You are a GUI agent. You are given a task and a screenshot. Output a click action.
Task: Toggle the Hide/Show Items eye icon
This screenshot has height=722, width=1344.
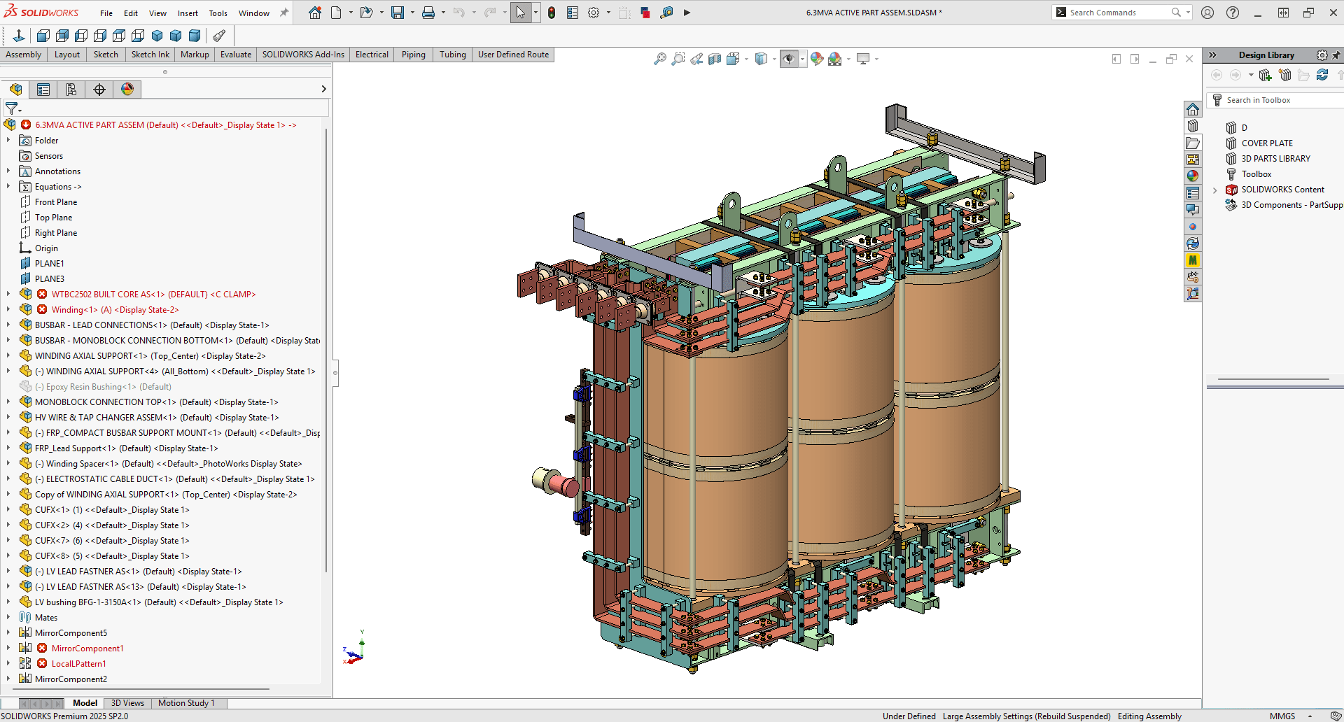[x=790, y=59]
